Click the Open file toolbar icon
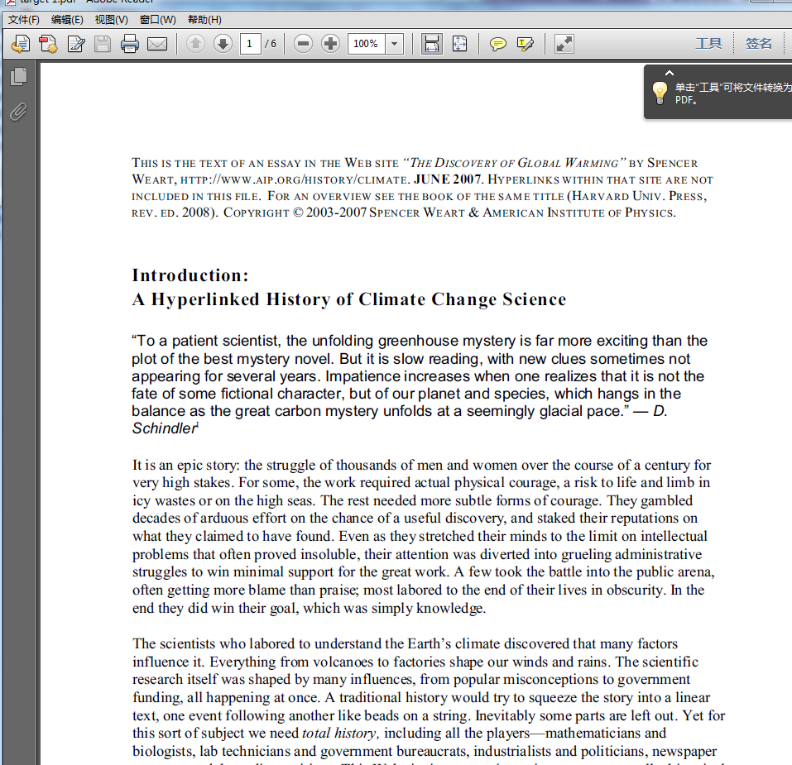The width and height of the screenshot is (792, 765). pyautogui.click(x=21, y=44)
